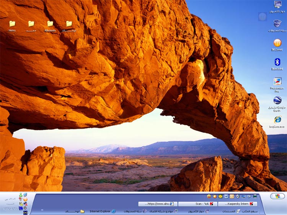Open the Recycle Bin desktop icon
The height and width of the screenshot is (215, 287).
pyautogui.click(x=277, y=26)
